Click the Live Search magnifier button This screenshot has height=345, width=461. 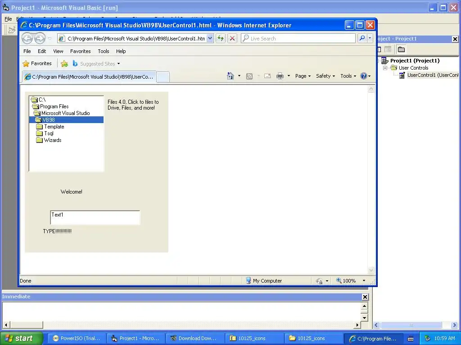pyautogui.click(x=362, y=38)
